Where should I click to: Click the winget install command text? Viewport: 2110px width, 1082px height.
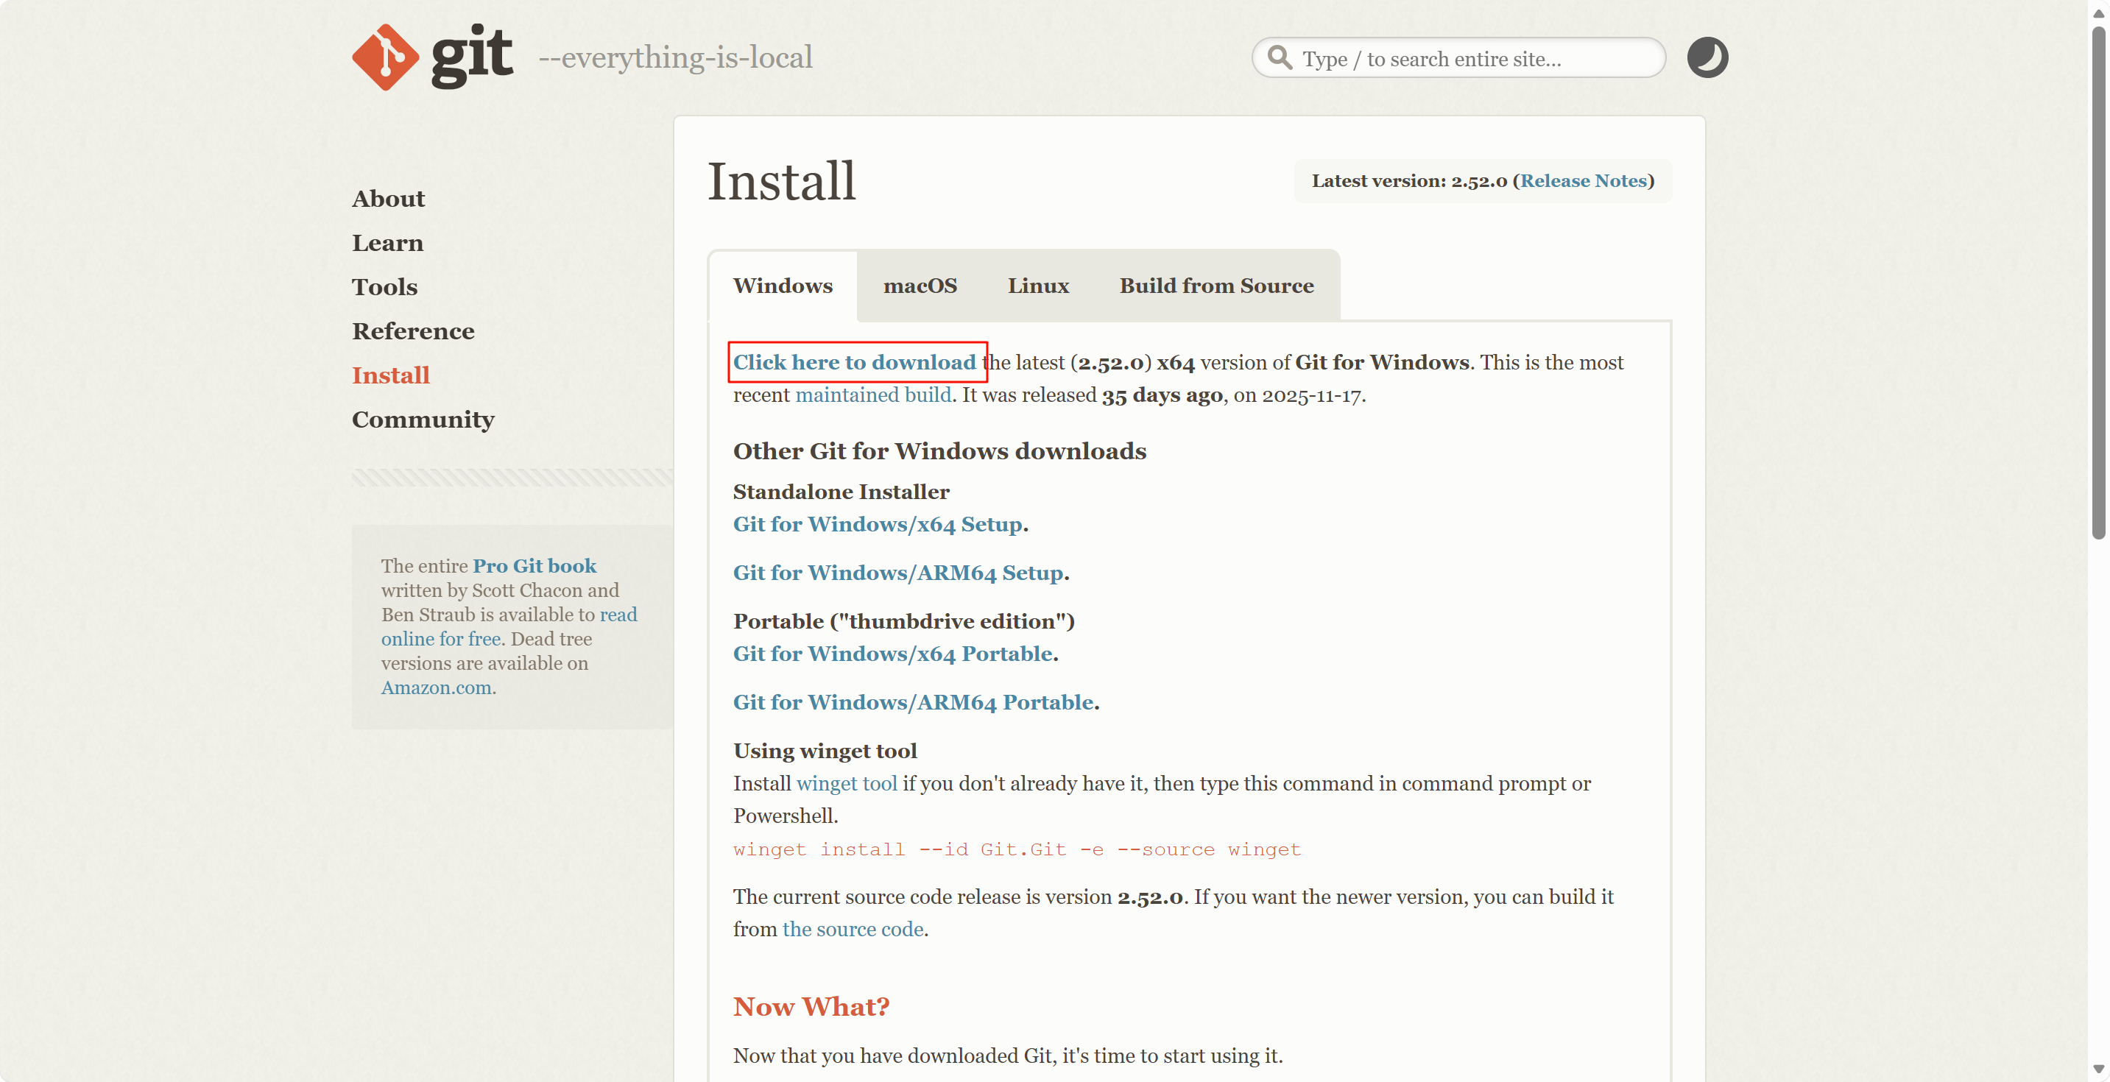pos(1017,850)
